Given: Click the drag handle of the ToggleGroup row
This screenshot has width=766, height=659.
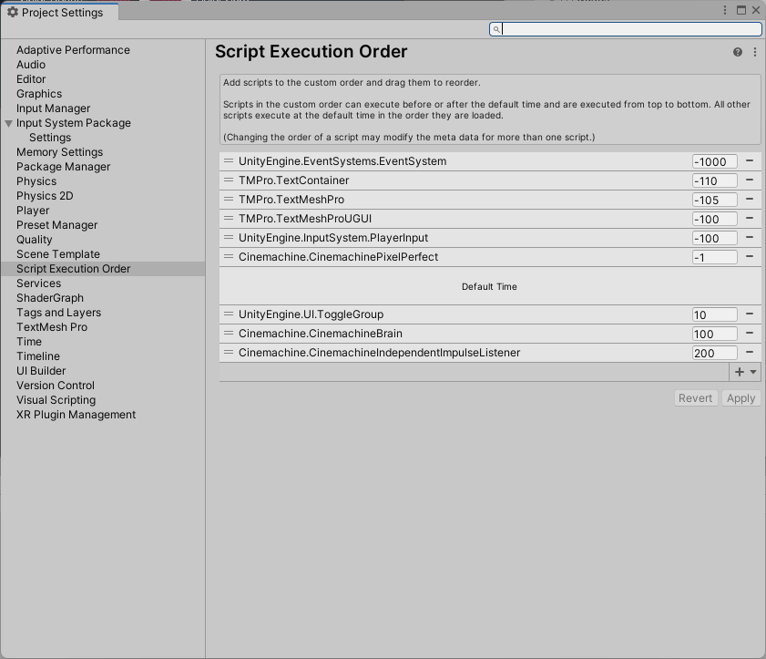Looking at the screenshot, I should click(228, 314).
